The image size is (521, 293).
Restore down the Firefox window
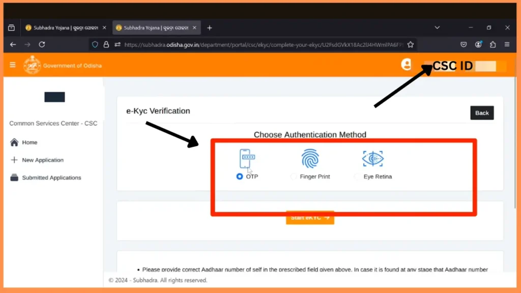[489, 27]
